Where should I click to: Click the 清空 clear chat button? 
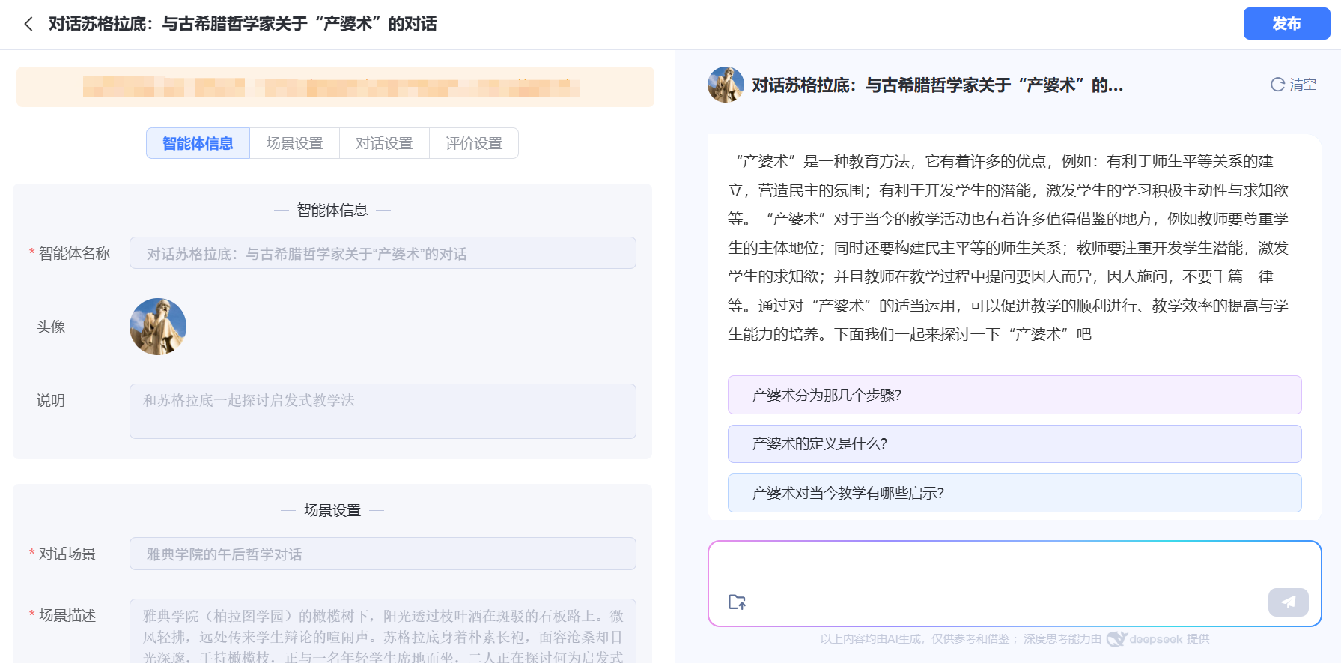pos(1293,85)
